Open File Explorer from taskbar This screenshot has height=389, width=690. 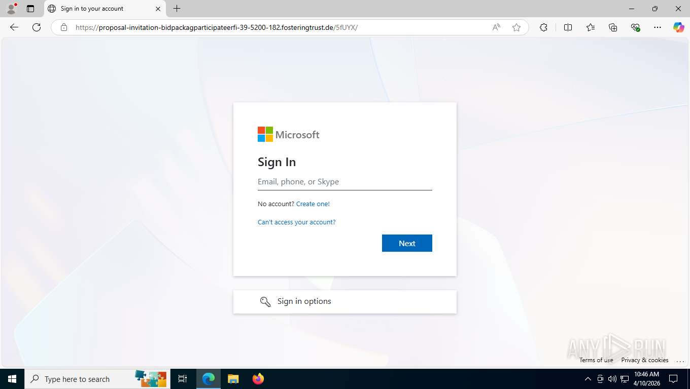pyautogui.click(x=233, y=379)
